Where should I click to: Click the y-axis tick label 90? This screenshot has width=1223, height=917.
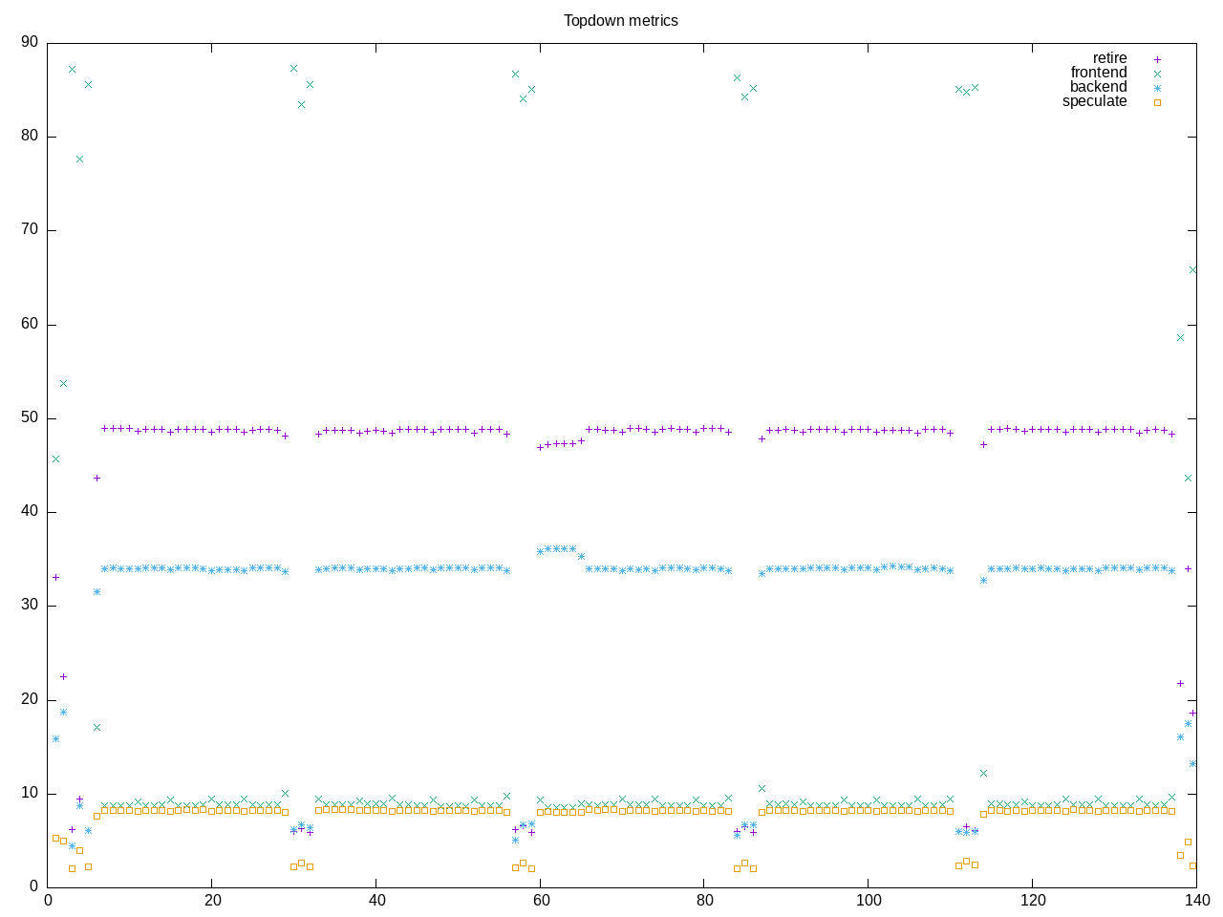pos(29,42)
